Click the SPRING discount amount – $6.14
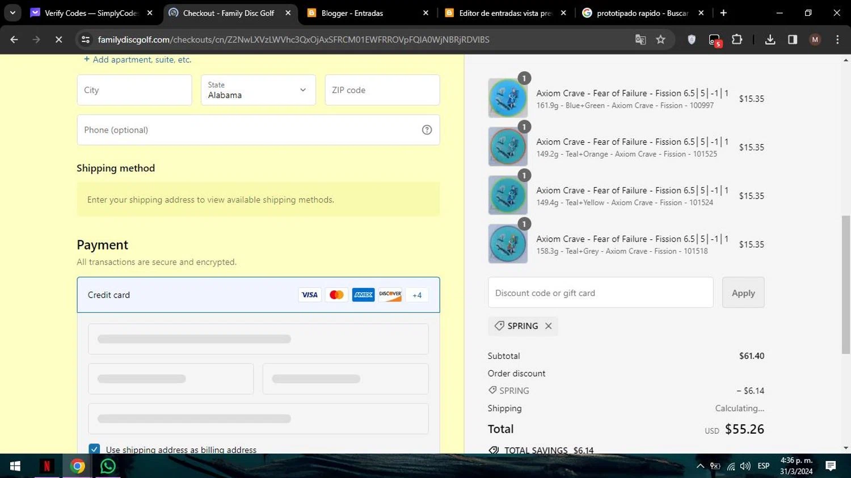 coord(750,391)
